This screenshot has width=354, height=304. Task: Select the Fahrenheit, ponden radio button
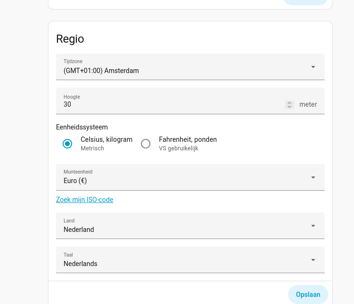pos(146,144)
